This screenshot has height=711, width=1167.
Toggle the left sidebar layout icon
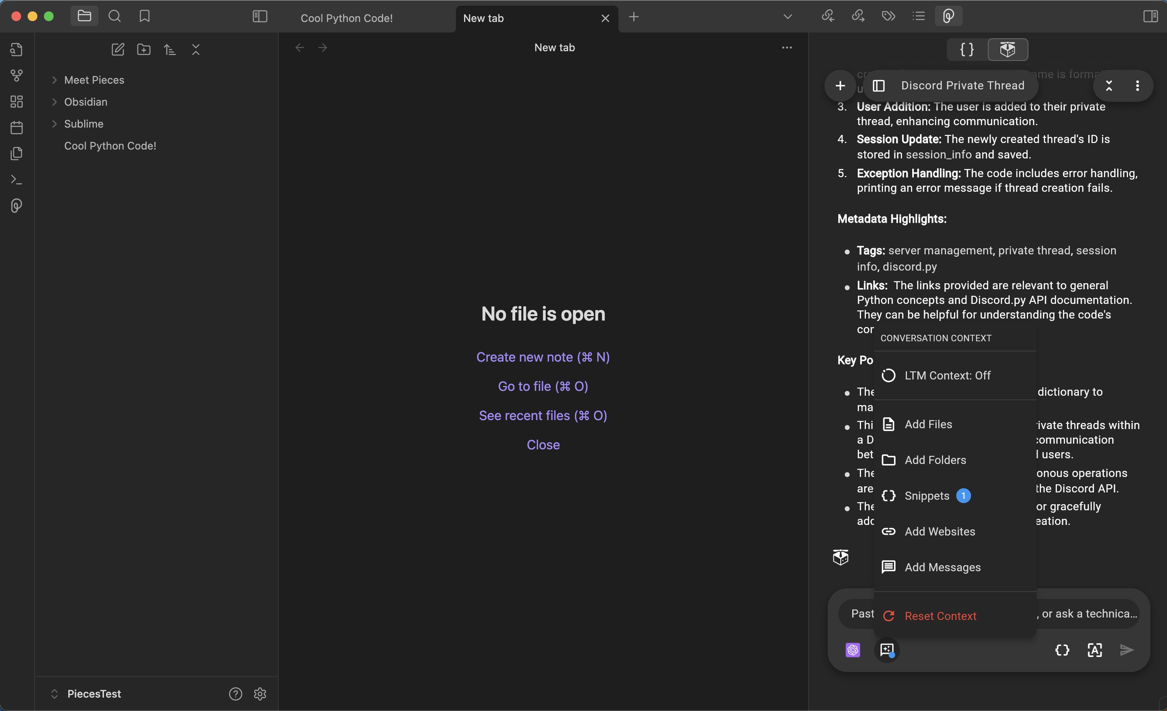pos(260,17)
